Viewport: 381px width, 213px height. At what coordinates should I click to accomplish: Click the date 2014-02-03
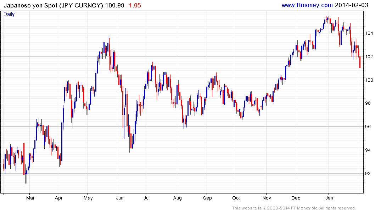(351, 5)
